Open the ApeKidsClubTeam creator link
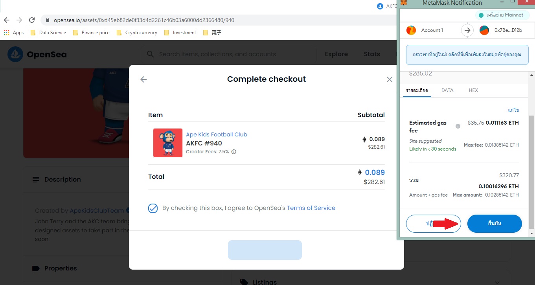 (x=97, y=211)
